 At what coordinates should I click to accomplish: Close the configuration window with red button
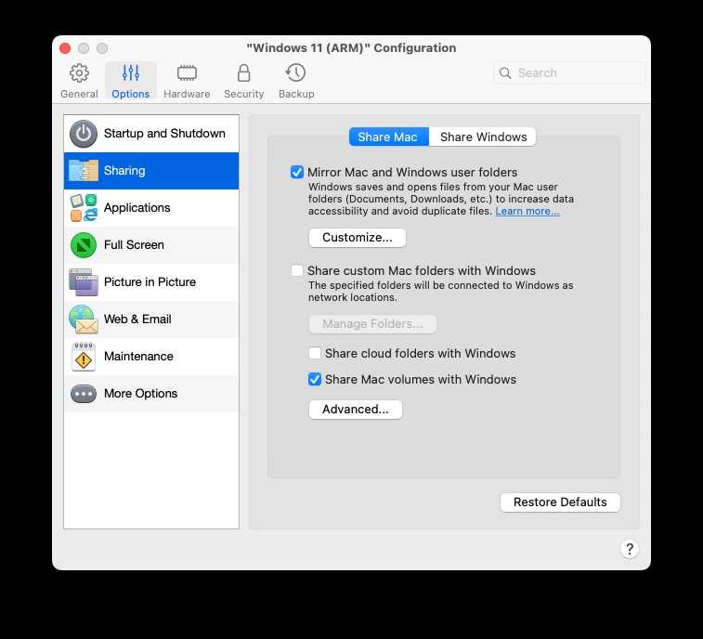point(65,48)
